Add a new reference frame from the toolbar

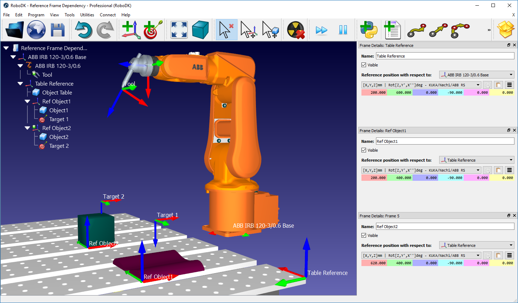131,30
